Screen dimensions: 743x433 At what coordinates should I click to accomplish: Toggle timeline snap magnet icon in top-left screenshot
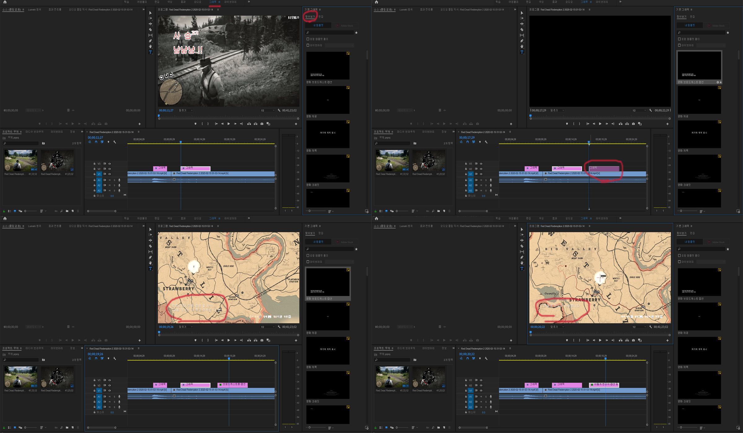tap(96, 142)
